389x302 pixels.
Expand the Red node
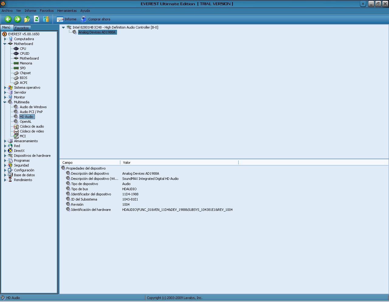(x=5, y=146)
